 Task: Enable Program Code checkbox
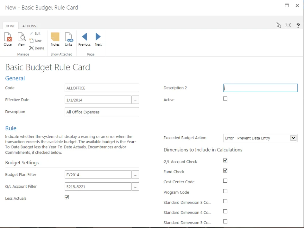[225, 191]
